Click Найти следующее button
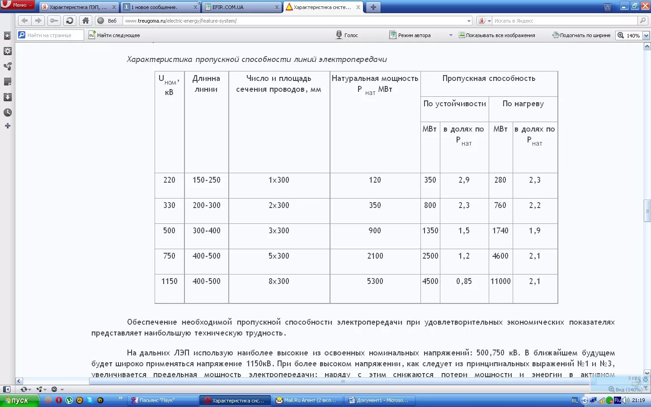The width and height of the screenshot is (651, 407). tap(114, 35)
